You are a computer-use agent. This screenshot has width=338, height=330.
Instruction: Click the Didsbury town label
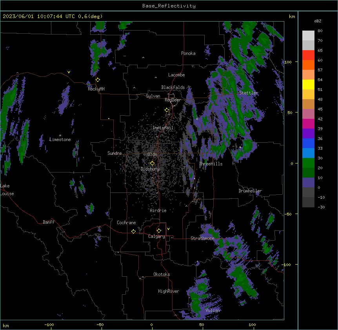click(x=150, y=169)
